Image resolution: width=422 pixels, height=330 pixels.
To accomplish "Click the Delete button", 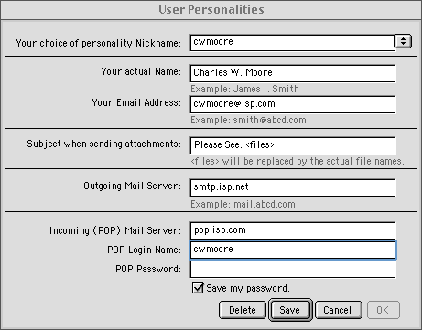I will coord(243,310).
